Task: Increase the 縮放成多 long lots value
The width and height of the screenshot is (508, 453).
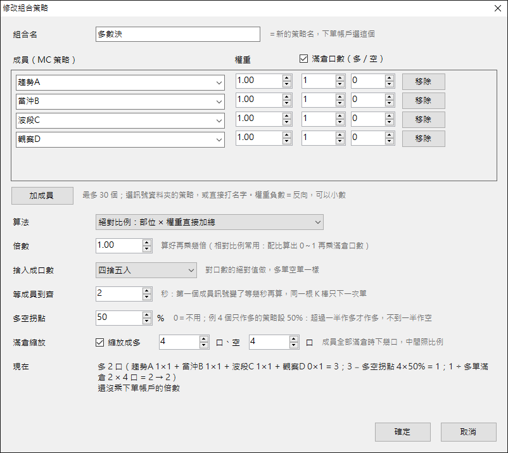Action: click(204, 338)
